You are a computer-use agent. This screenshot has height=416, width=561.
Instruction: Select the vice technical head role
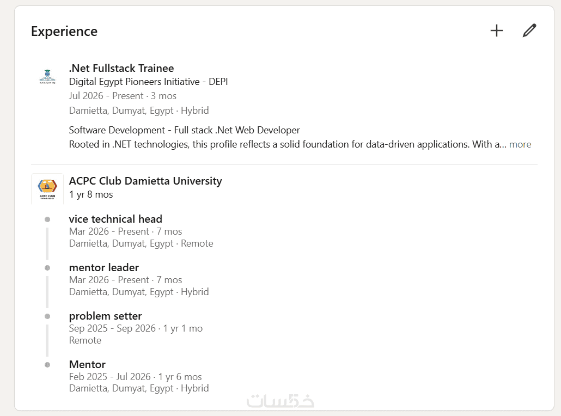coord(115,218)
